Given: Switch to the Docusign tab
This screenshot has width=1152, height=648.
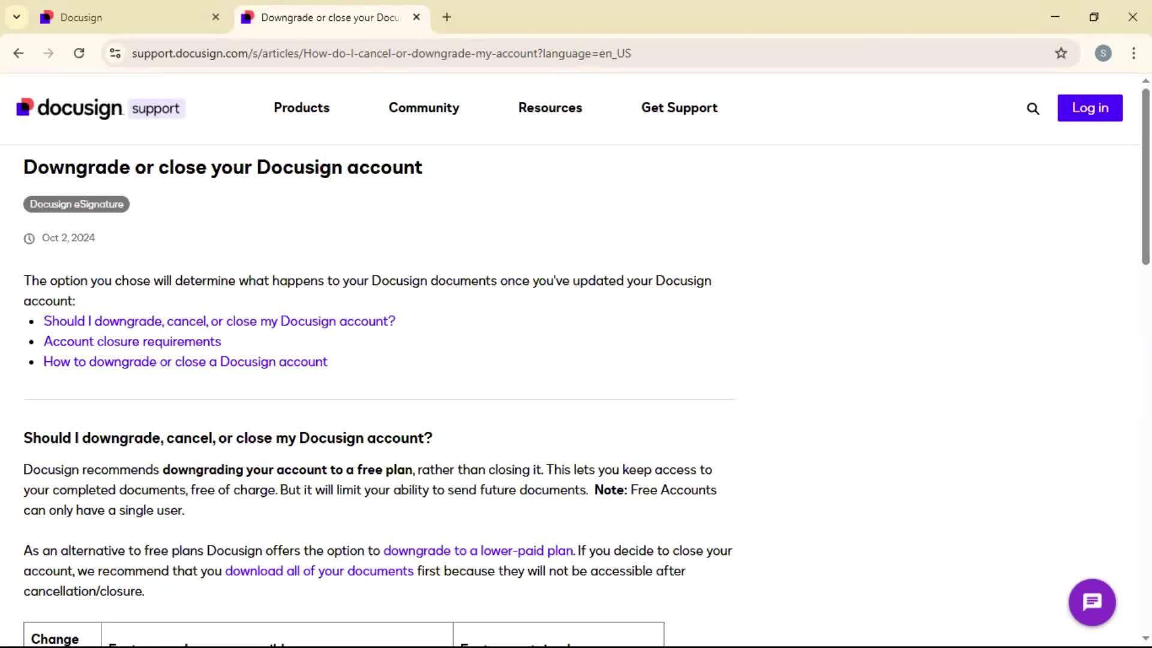Looking at the screenshot, I should 131,17.
